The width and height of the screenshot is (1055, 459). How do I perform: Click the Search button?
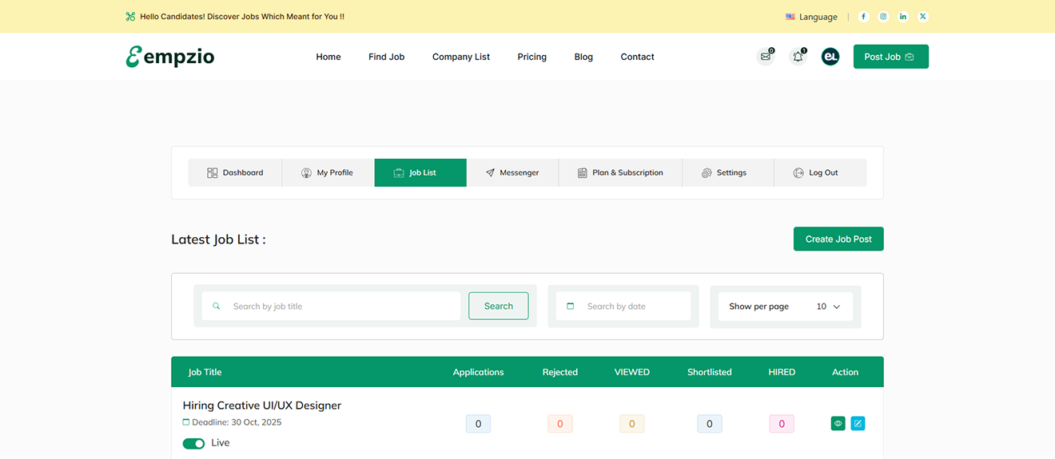coord(499,306)
